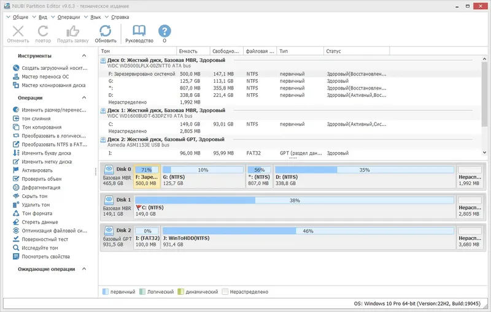This screenshot has height=312, width=491.
Task: Click Активировать flag icon
Action: pyautogui.click(x=16, y=170)
